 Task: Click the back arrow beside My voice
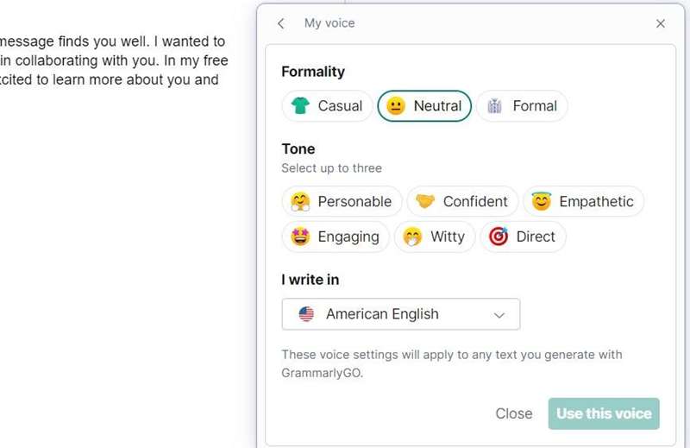[281, 23]
